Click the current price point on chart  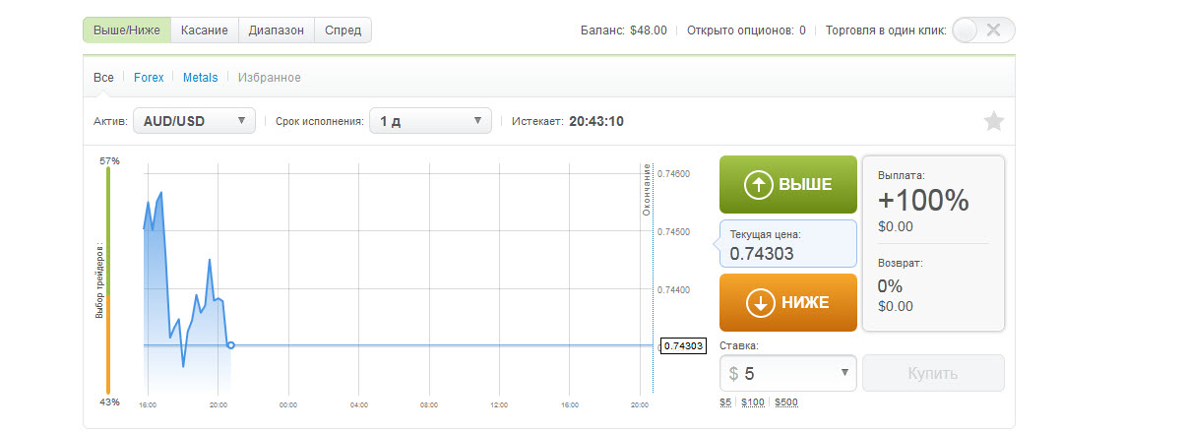click(x=230, y=345)
